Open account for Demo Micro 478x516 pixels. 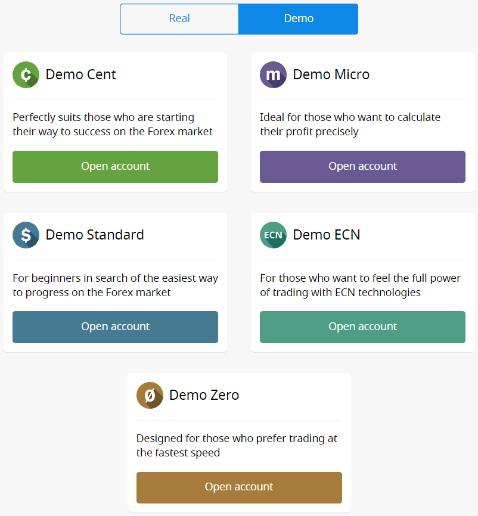362,167
